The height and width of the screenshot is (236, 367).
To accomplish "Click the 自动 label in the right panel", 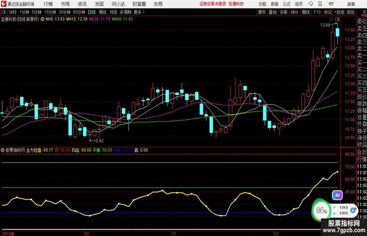I will click(362, 153).
